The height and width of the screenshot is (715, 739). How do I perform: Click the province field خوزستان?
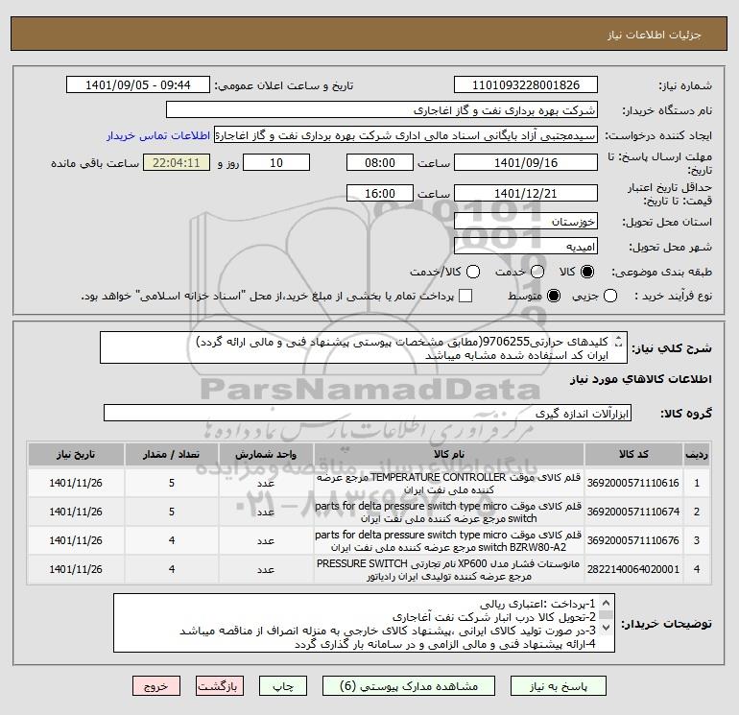click(526, 222)
